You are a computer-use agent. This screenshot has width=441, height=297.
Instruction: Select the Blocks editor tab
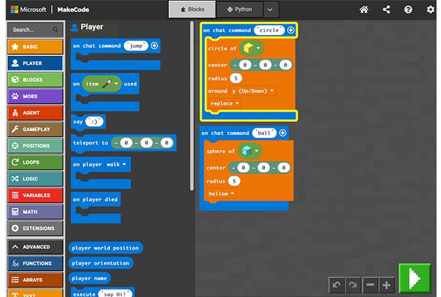192,9
